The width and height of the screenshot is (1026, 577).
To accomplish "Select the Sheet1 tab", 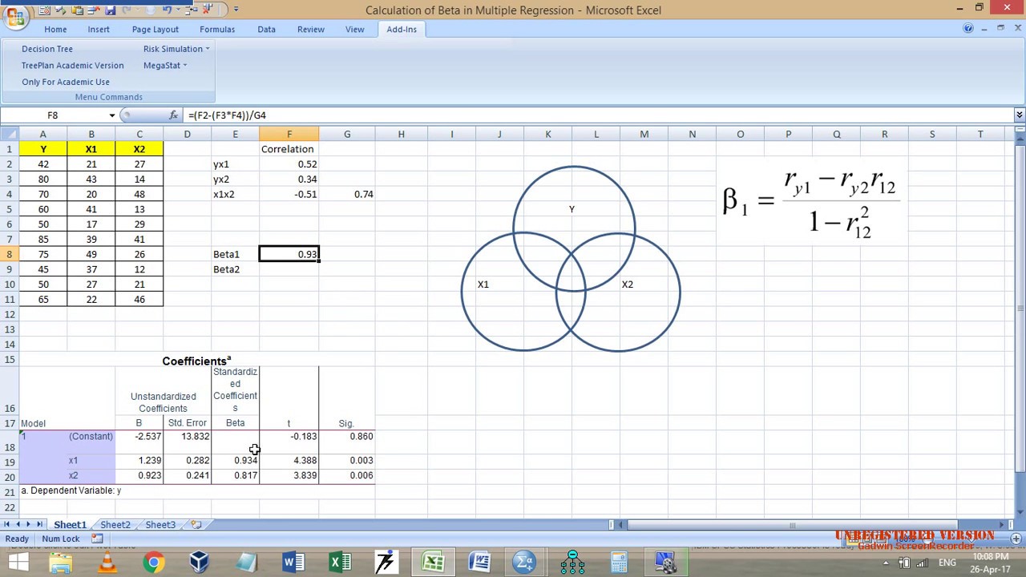I will (x=70, y=525).
